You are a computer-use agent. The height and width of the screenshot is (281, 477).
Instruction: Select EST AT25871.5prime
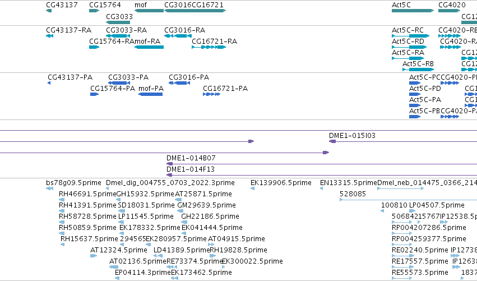click(178, 200)
